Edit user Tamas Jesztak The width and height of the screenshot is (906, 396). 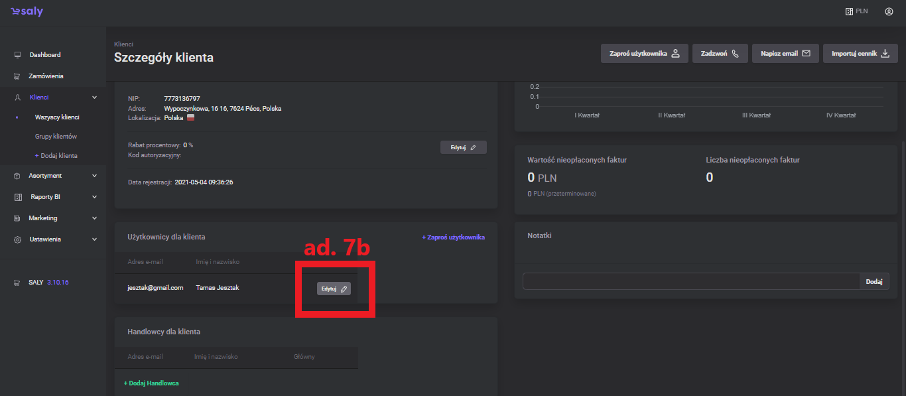(x=334, y=289)
